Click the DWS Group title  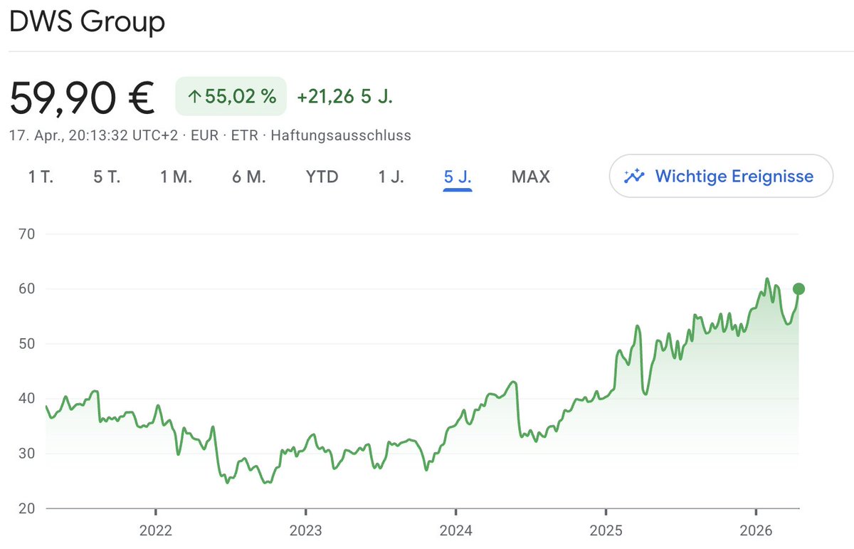87,22
